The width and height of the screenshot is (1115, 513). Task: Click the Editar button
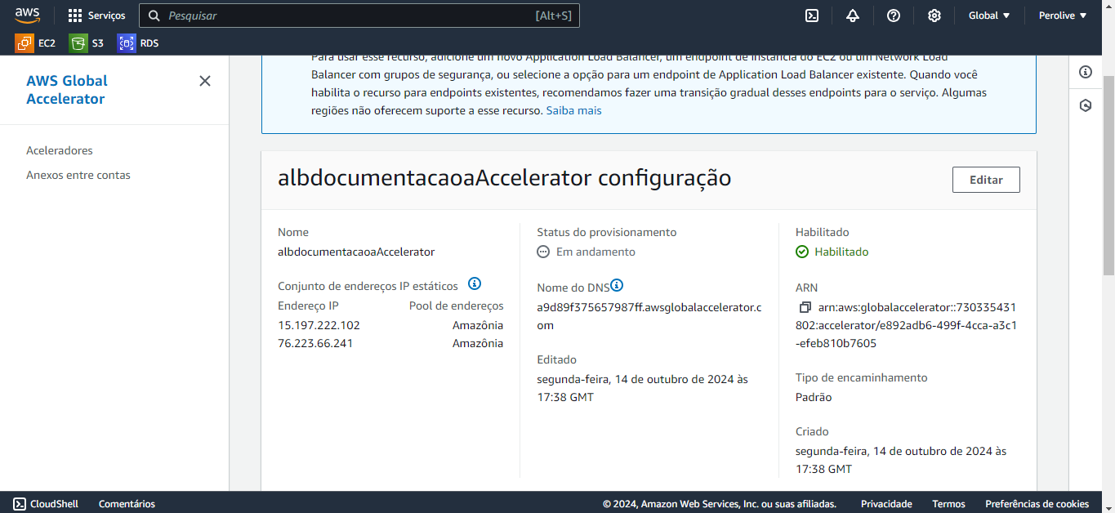986,180
